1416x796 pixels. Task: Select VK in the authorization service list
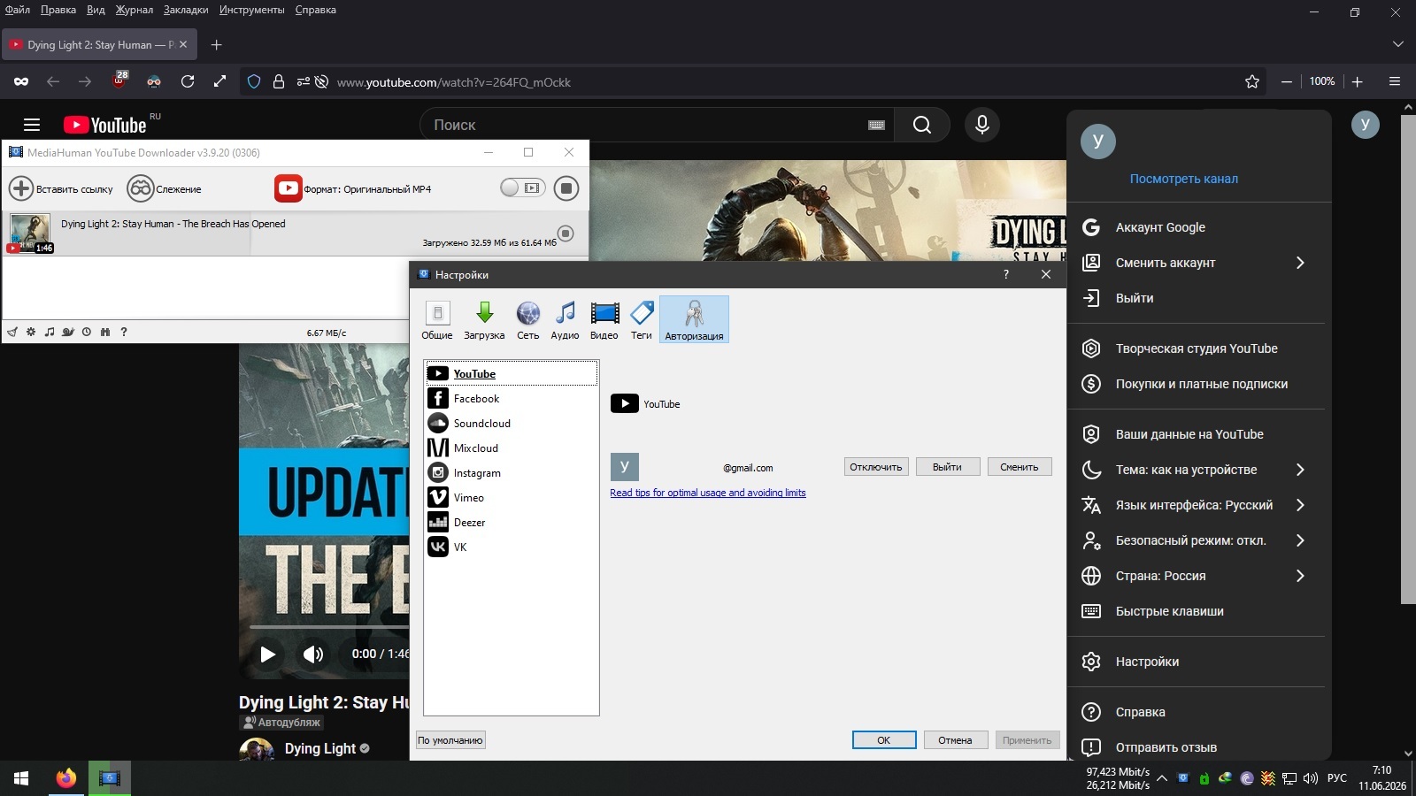[512, 547]
